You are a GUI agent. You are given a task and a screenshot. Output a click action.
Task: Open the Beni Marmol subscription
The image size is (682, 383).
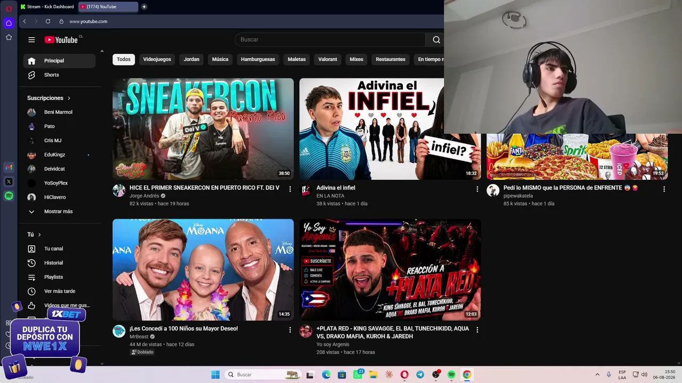pos(60,112)
